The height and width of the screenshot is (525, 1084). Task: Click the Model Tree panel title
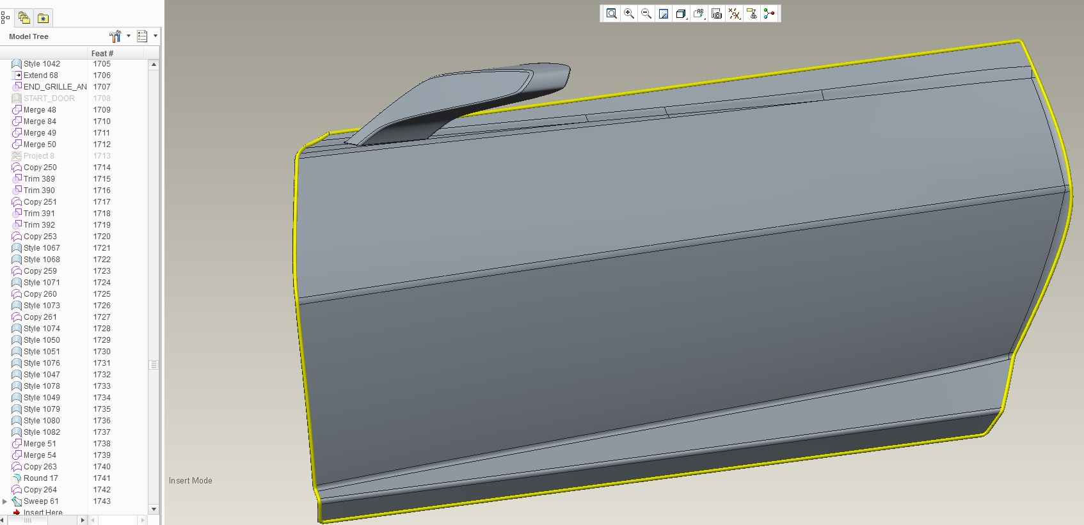pos(29,36)
